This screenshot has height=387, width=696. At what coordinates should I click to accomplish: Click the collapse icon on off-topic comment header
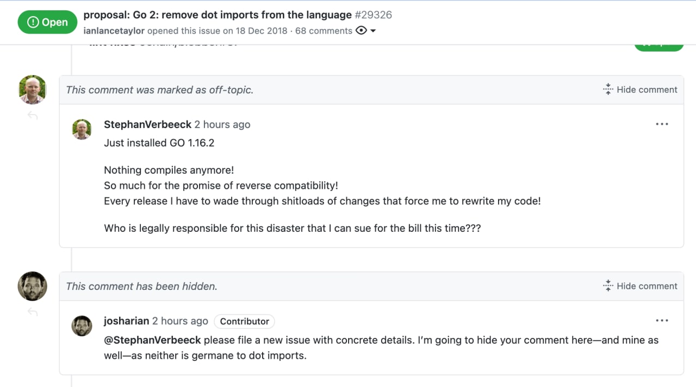click(608, 90)
